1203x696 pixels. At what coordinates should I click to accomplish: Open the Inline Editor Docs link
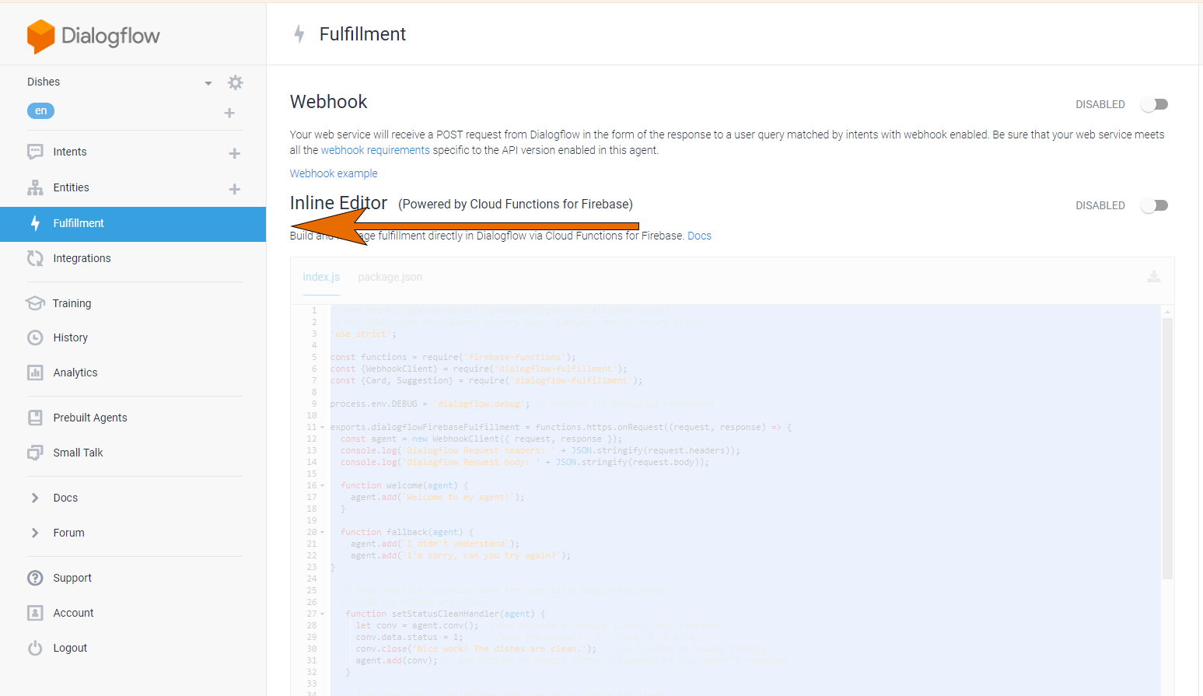699,236
